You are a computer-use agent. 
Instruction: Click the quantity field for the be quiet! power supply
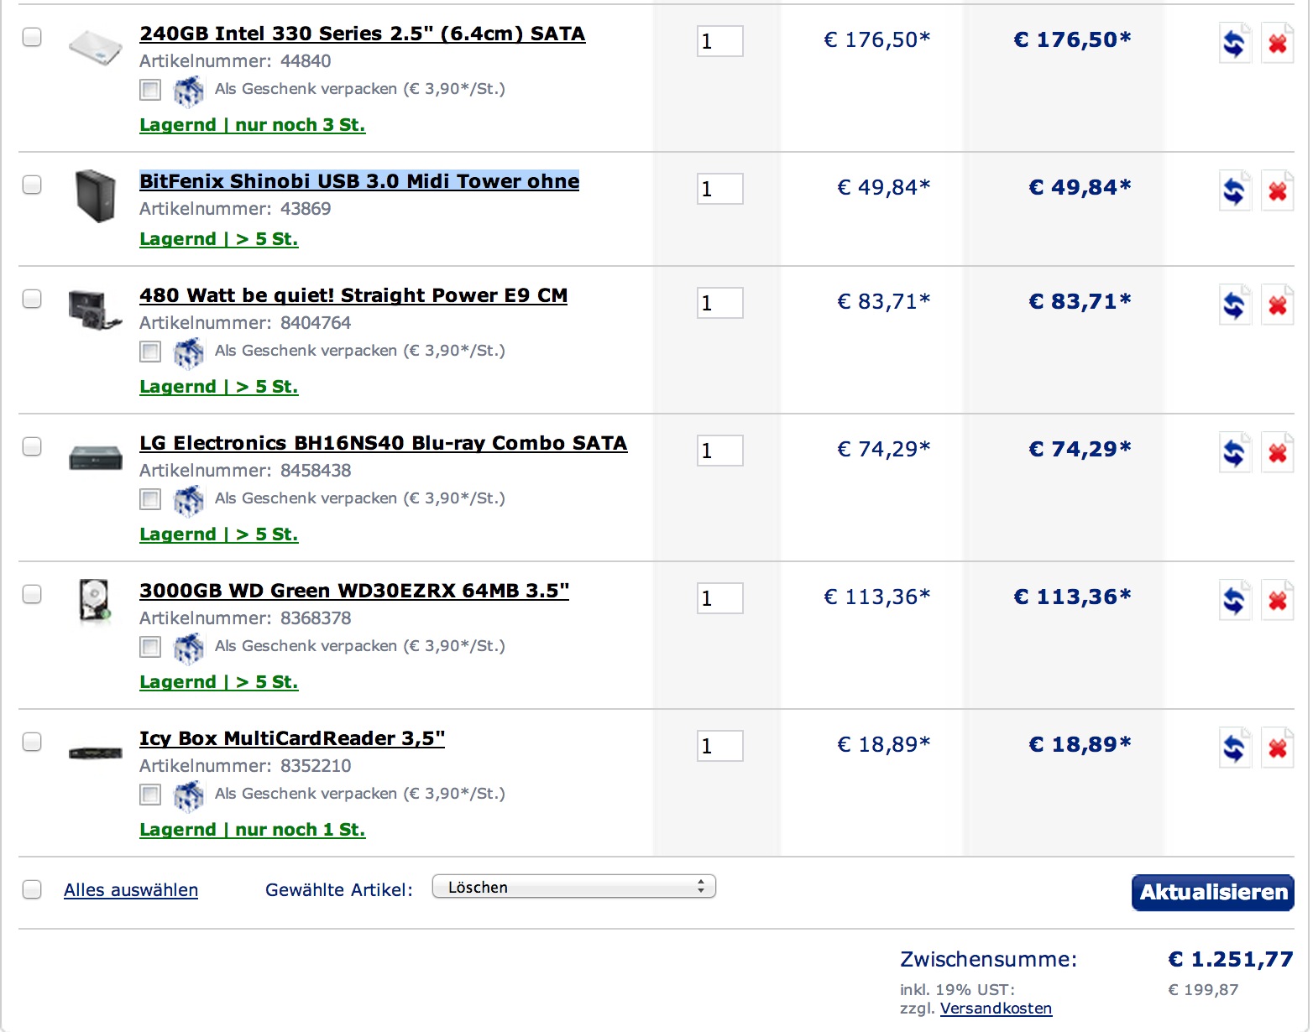click(x=720, y=303)
